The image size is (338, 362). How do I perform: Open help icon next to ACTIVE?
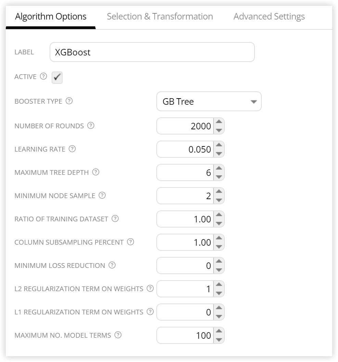pyautogui.click(x=43, y=76)
